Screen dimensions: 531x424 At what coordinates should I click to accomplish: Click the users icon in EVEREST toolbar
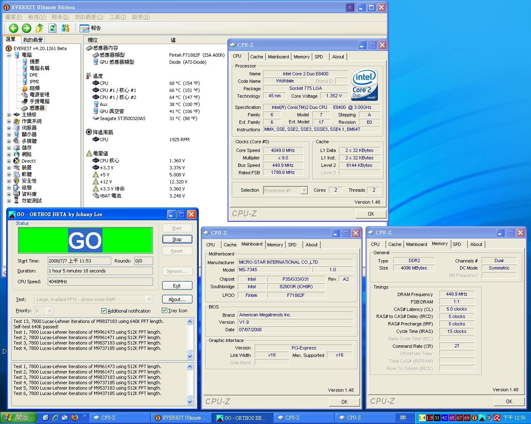65,28
